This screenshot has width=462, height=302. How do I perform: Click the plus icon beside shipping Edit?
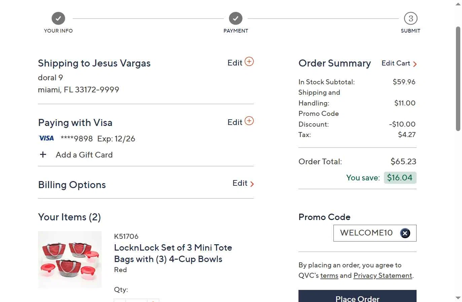click(x=249, y=62)
